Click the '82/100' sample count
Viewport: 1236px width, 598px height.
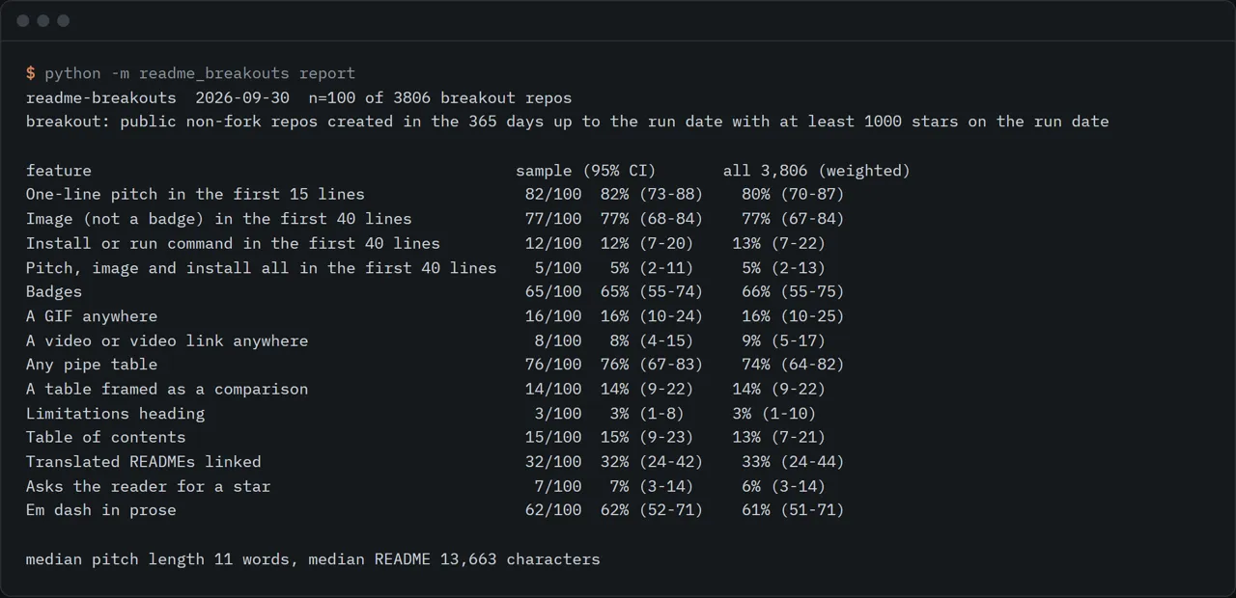pyautogui.click(x=553, y=195)
